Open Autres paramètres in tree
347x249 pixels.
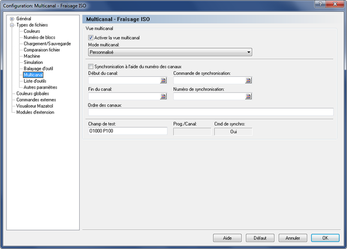(x=40, y=87)
